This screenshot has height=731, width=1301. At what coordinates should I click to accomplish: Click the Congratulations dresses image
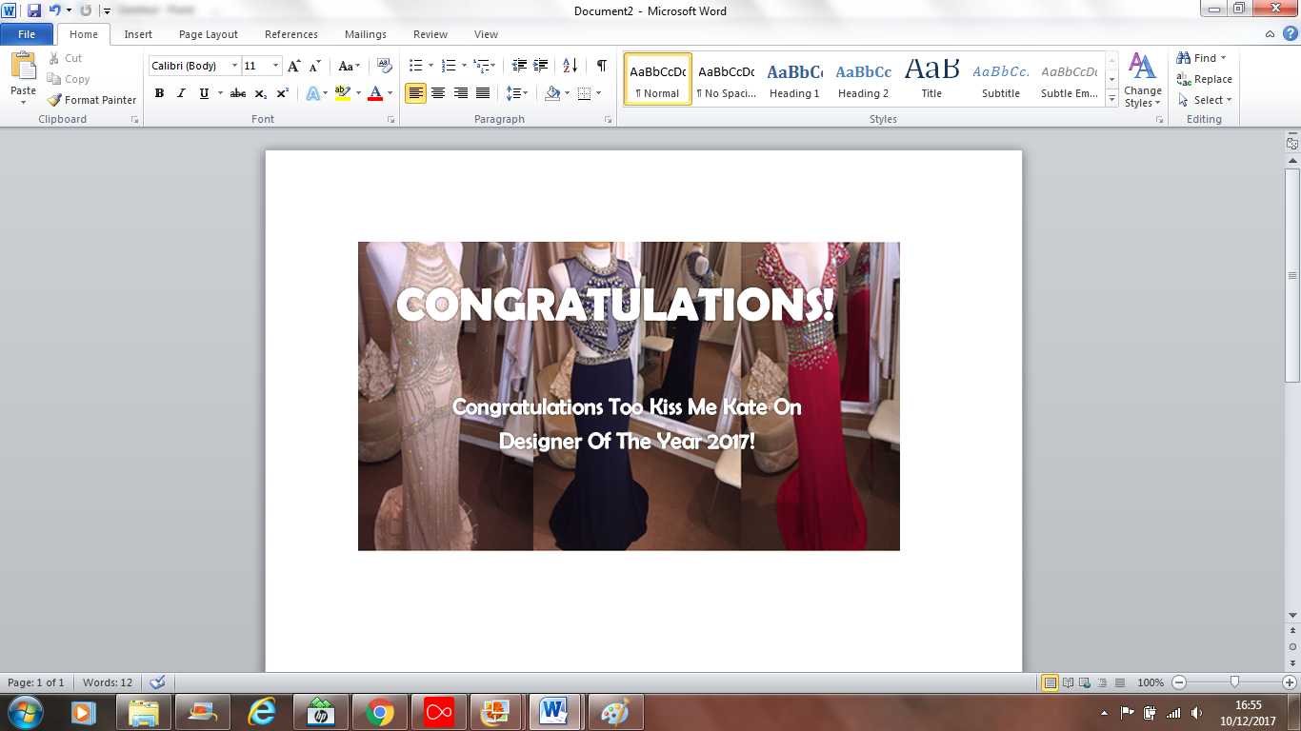pyautogui.click(x=629, y=396)
